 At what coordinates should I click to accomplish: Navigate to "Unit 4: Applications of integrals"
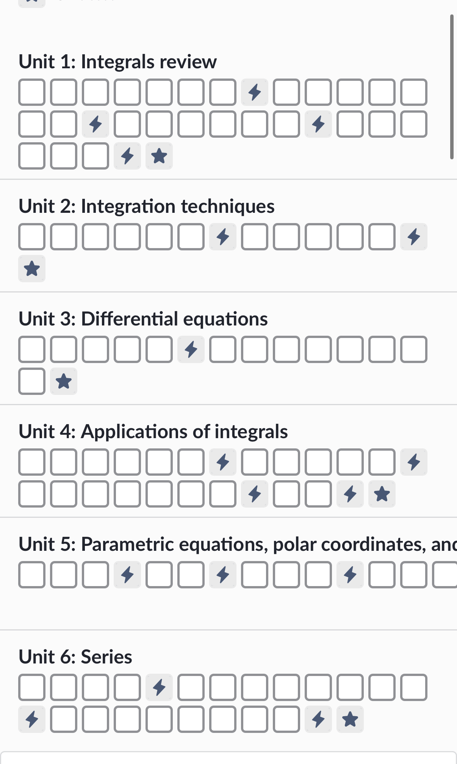153,431
